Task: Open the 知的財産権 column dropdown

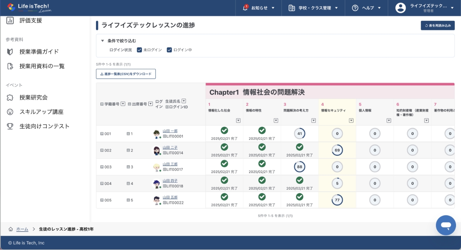Action: [426, 120]
